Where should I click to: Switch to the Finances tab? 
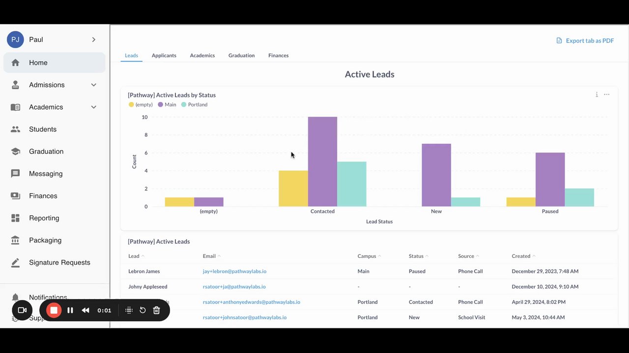(x=279, y=55)
